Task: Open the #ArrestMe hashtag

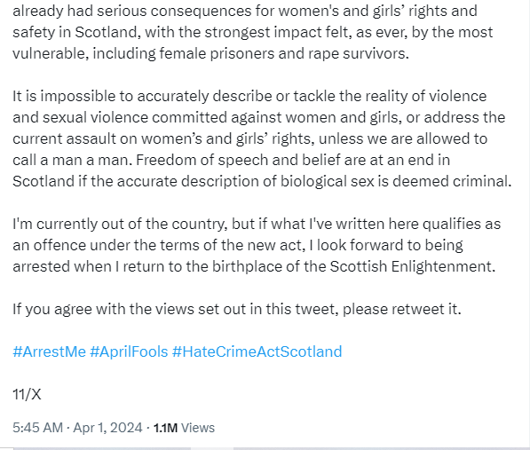Action: coord(50,351)
